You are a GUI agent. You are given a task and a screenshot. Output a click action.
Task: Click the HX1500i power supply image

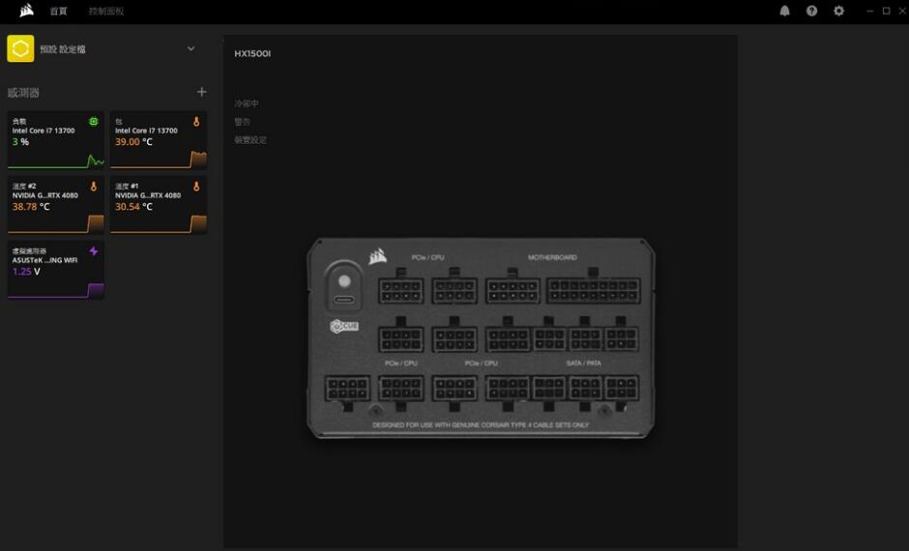(x=481, y=338)
